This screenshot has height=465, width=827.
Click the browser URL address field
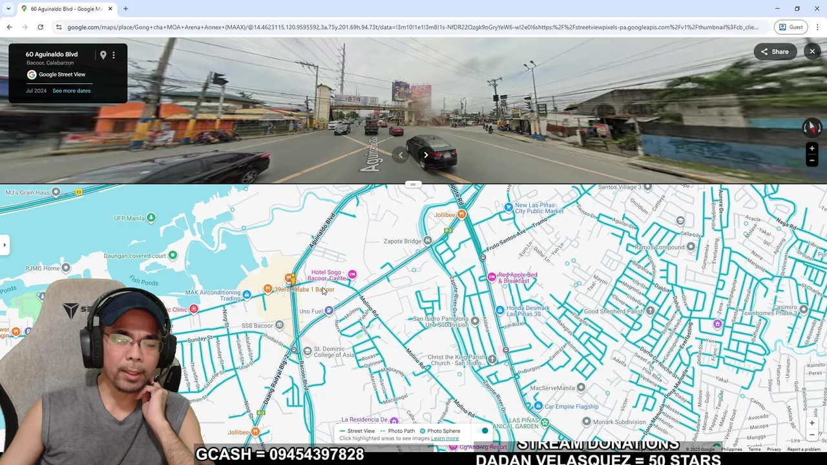(x=412, y=27)
